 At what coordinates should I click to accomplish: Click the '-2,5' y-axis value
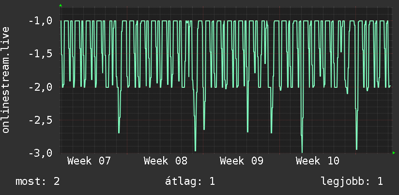(41, 120)
